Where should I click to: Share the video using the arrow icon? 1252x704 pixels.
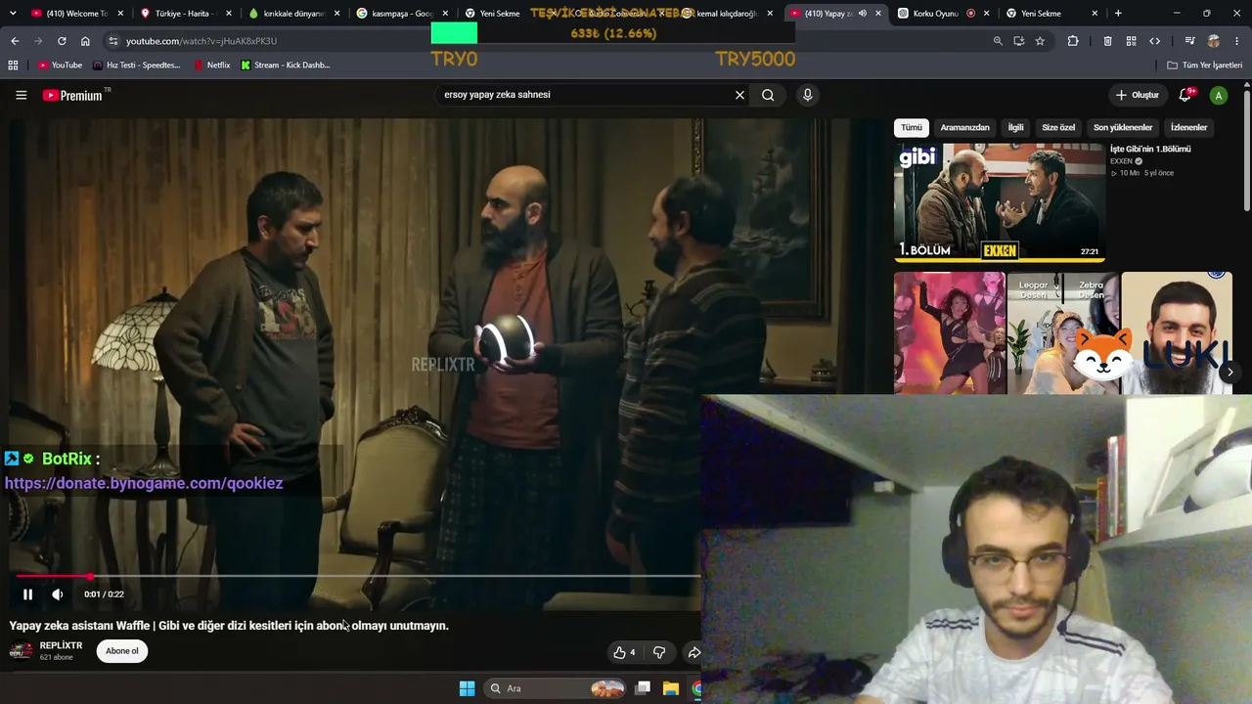pos(693,652)
